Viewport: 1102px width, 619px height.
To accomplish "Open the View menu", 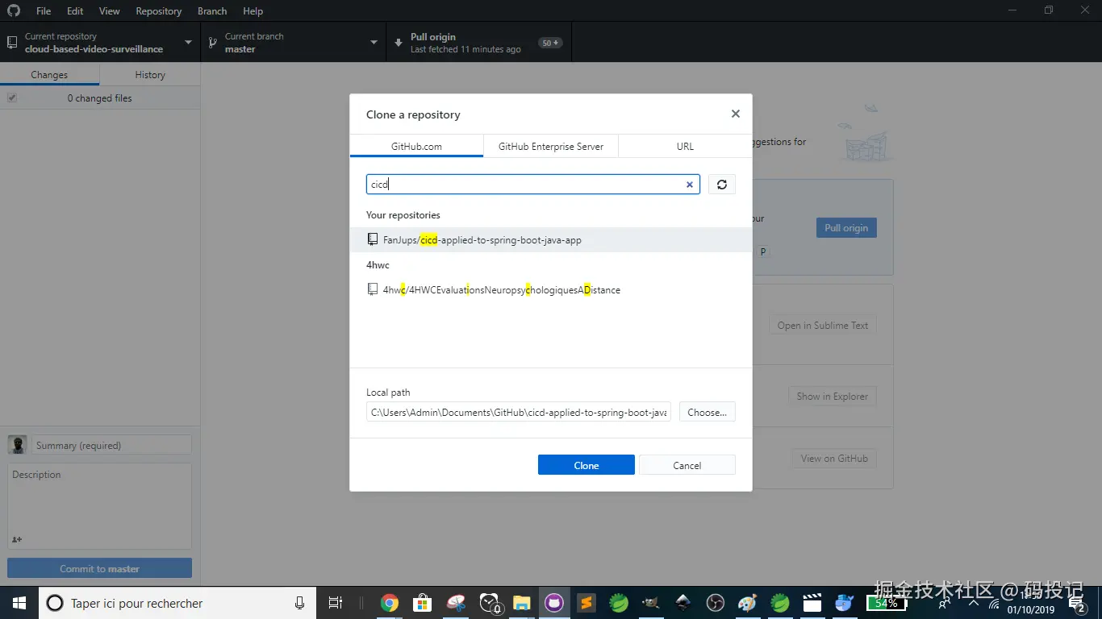I will [x=110, y=11].
